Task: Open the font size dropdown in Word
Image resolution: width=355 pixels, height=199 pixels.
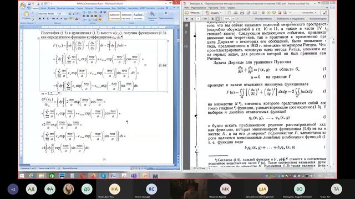Action: pos(67,14)
